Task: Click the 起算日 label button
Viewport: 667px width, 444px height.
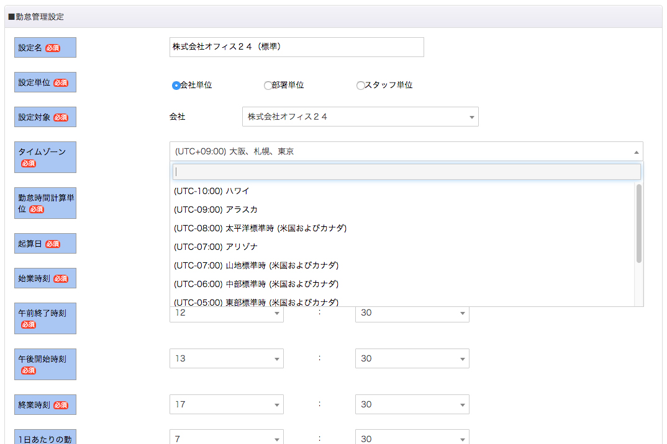Action: pos(45,243)
